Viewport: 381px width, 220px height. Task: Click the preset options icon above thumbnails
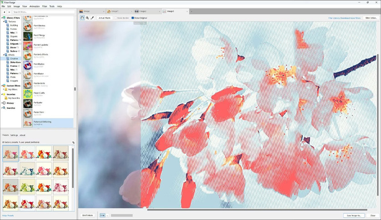pyautogui.click(x=73, y=142)
